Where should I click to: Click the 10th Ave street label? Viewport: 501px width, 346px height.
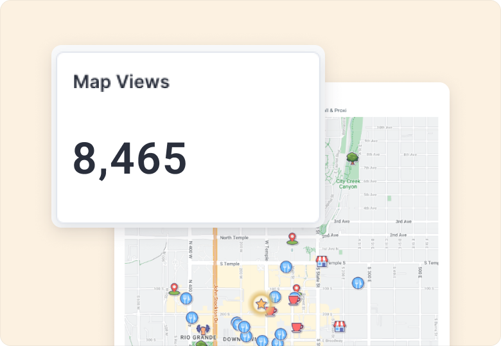pyautogui.click(x=384, y=127)
